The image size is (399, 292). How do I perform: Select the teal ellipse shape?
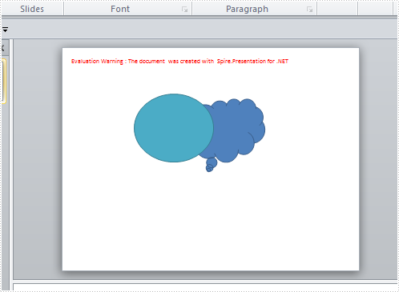[174, 128]
